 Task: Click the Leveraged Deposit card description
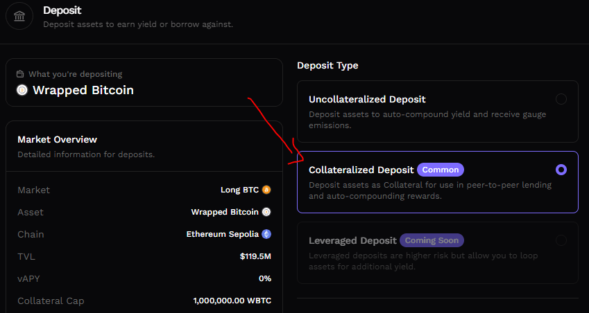423,261
